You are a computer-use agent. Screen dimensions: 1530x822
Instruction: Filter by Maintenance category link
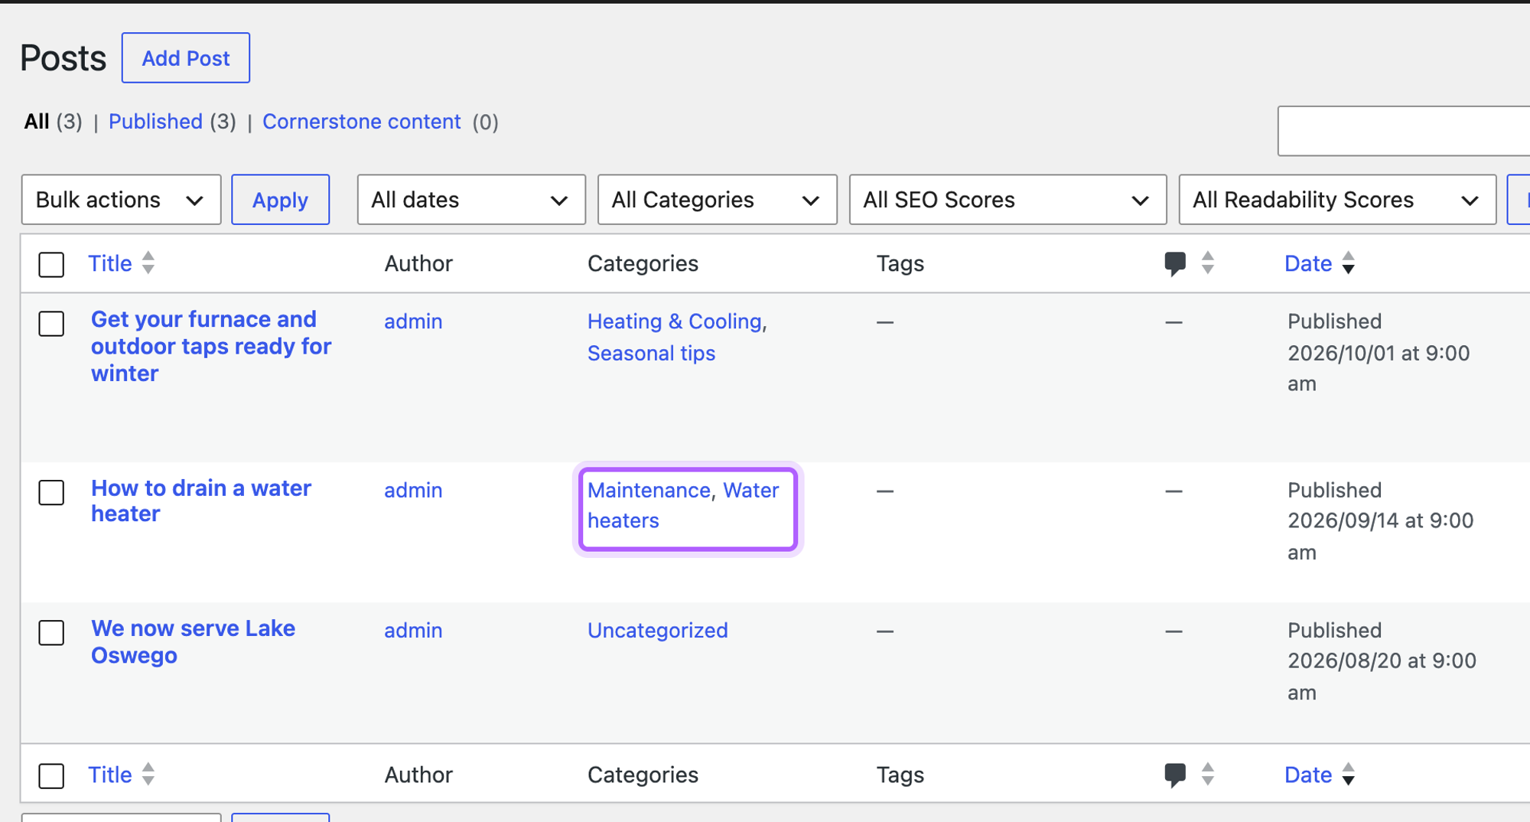pyautogui.click(x=649, y=490)
